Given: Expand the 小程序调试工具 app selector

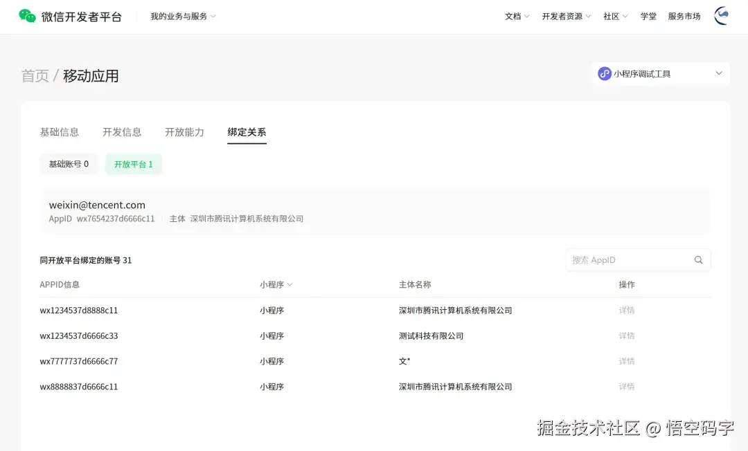Looking at the screenshot, I should click(660, 74).
